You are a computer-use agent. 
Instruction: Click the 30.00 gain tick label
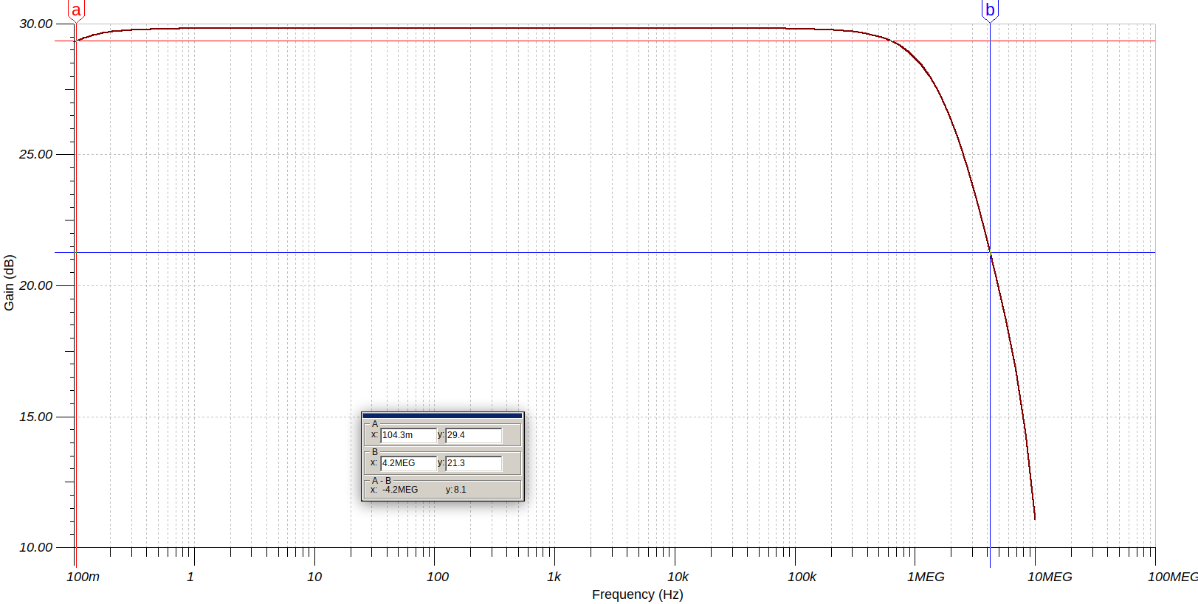(36, 24)
